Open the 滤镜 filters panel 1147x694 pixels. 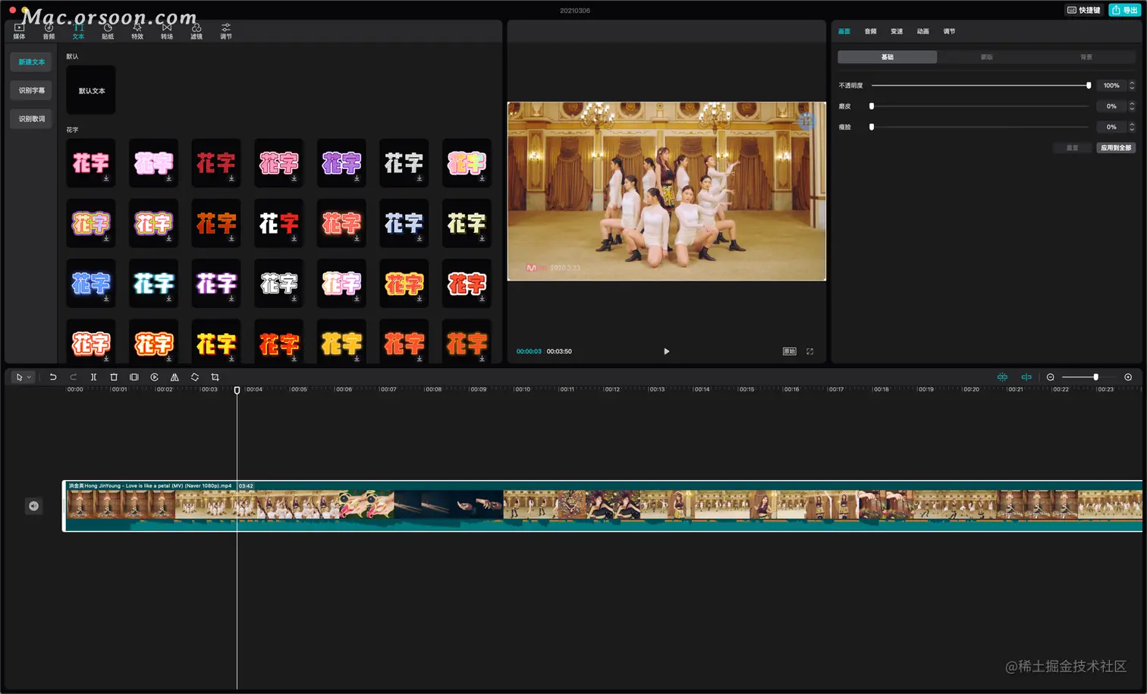[196, 31]
